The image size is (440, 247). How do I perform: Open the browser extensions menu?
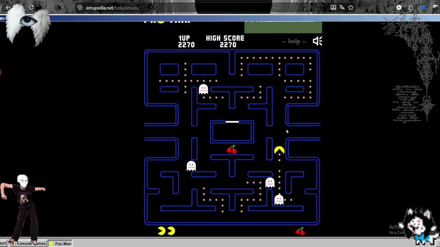(410, 8)
